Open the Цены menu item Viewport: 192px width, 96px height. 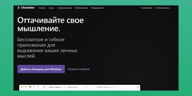pyautogui.click(x=51, y=8)
